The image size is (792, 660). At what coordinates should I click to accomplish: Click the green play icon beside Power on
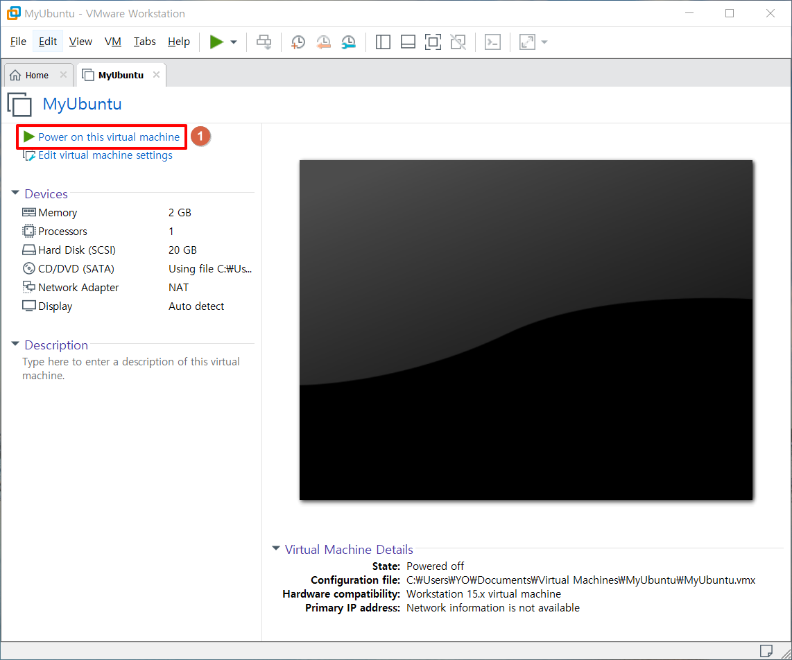pyautogui.click(x=29, y=137)
